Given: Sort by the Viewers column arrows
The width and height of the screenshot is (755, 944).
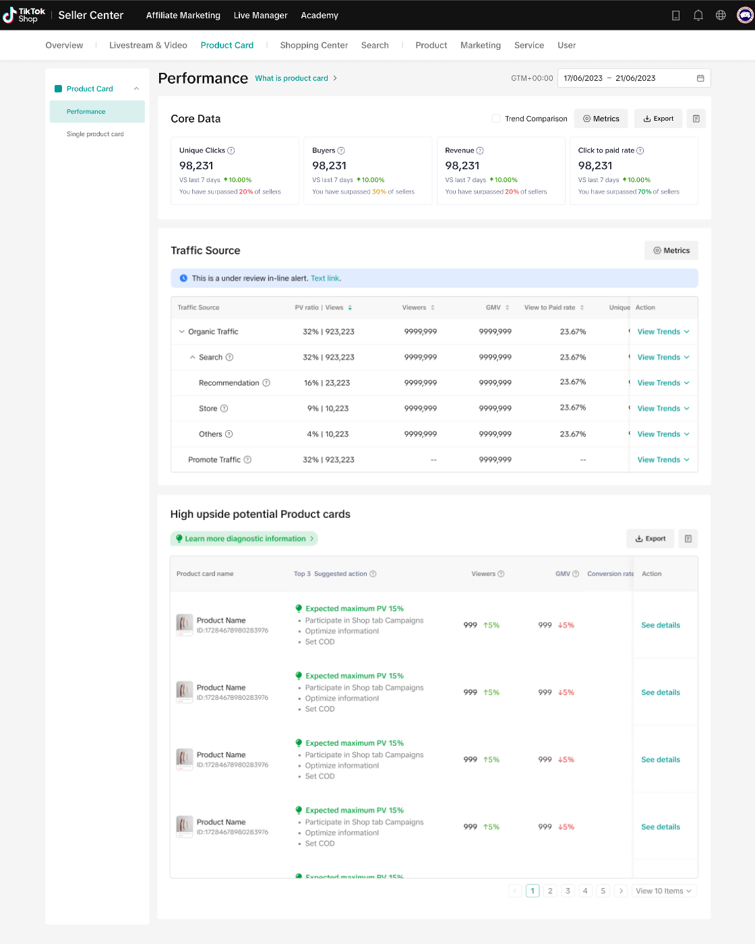Looking at the screenshot, I should pos(433,307).
